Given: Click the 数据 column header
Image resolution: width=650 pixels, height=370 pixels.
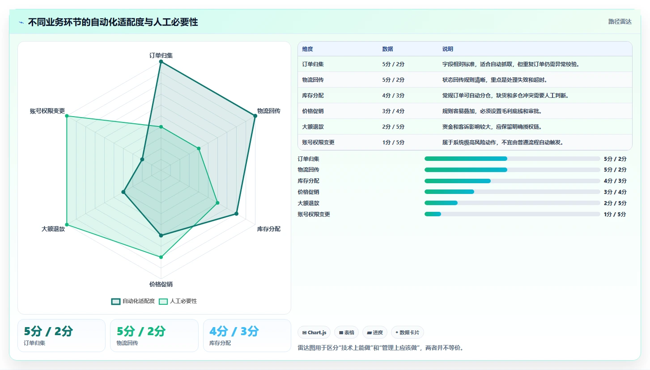Looking at the screenshot, I should 387,49.
